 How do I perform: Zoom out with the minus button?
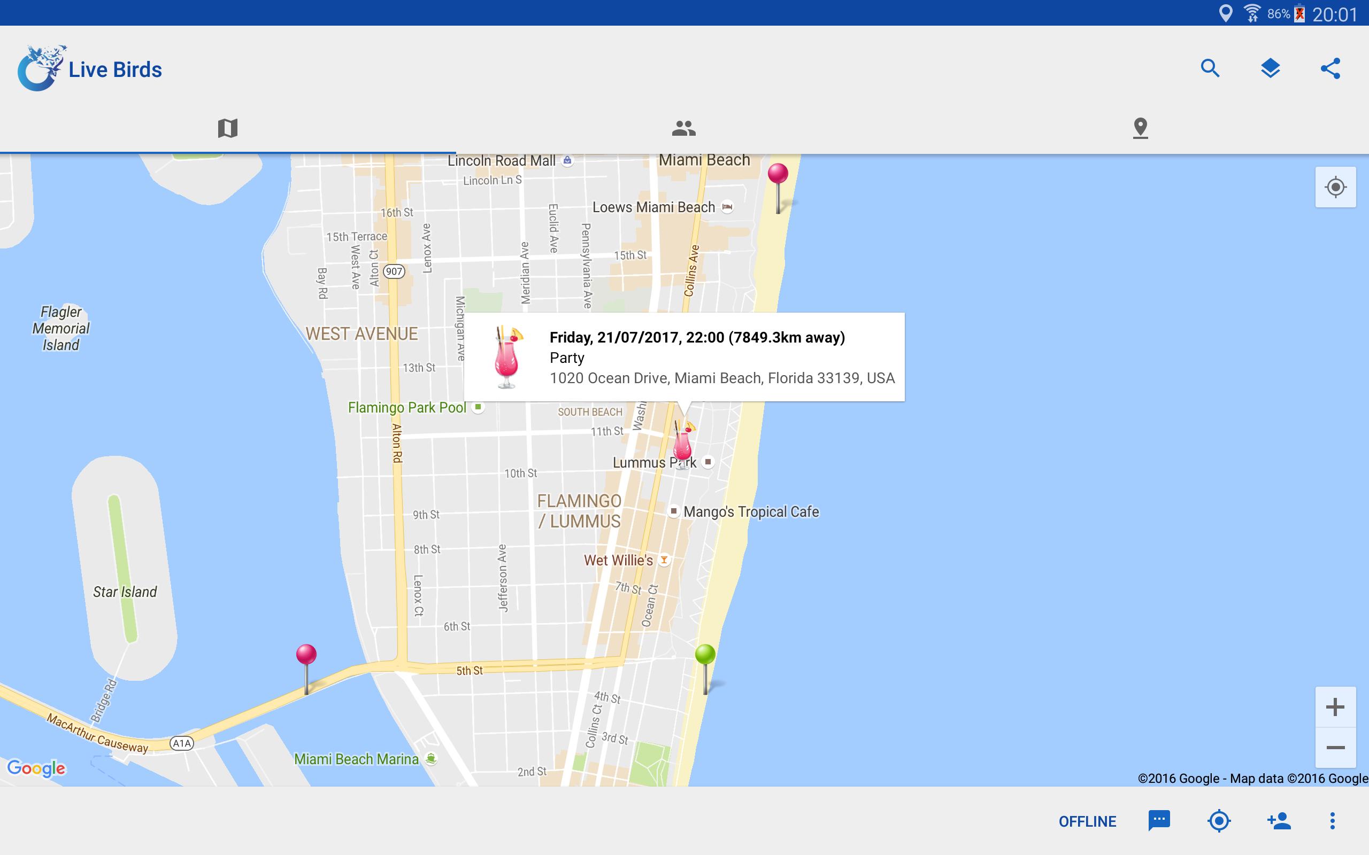pyautogui.click(x=1335, y=748)
